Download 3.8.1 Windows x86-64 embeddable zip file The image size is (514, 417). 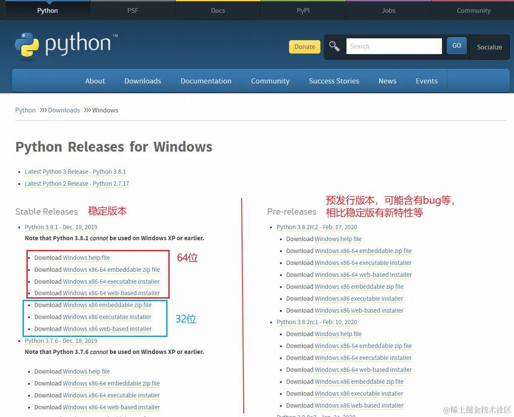pyautogui.click(x=112, y=270)
